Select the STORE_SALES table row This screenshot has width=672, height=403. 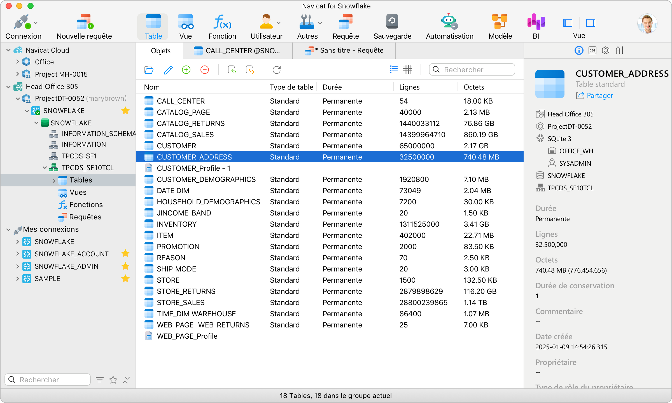[x=330, y=303]
